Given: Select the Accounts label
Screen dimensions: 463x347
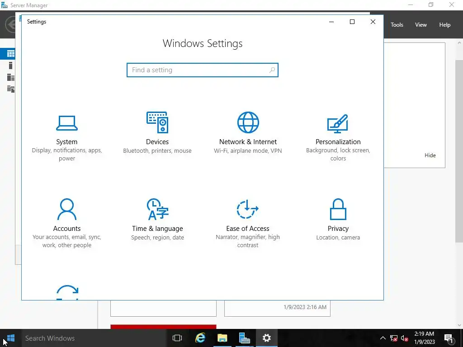Looking at the screenshot, I should click(67, 228).
